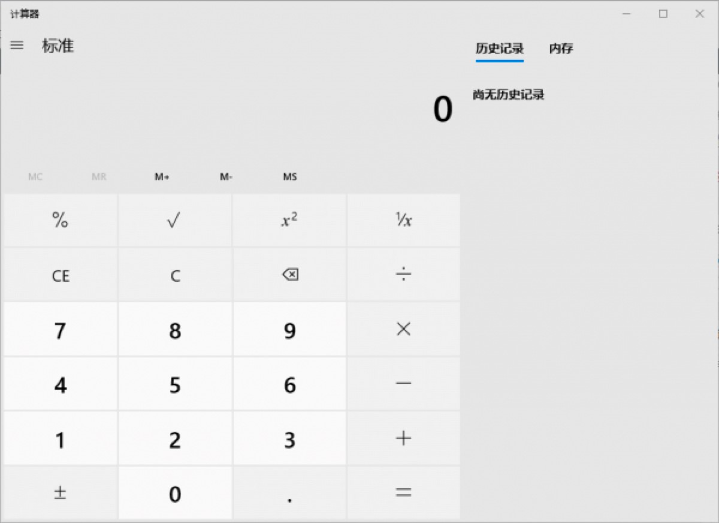Click the percentage function
The image size is (719, 523).
coord(60,220)
